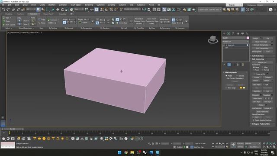Viewport: 277px width, 156px height.
Task: Click the Mirror tool icon
Action: (144, 10)
